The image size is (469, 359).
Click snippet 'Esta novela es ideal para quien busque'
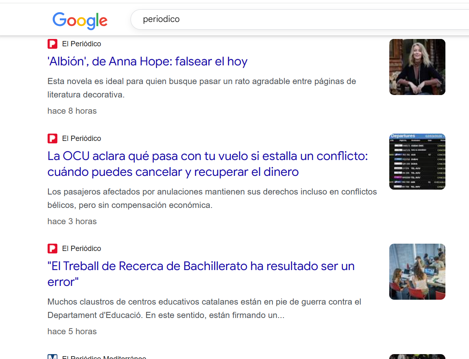202,88
